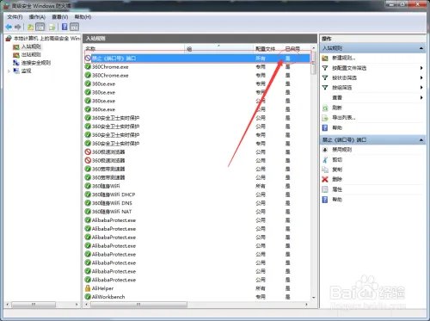
Task: Click the block icon on the selected 禁止 rule
Action: (88, 59)
